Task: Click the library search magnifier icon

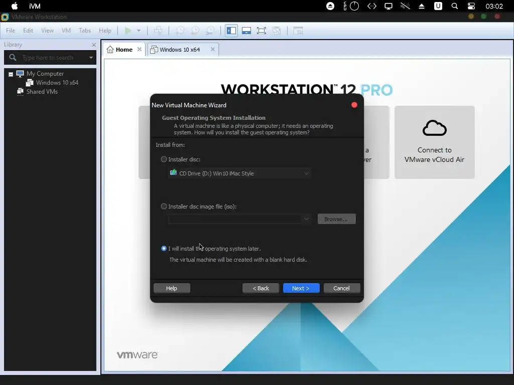Action: tap(13, 58)
